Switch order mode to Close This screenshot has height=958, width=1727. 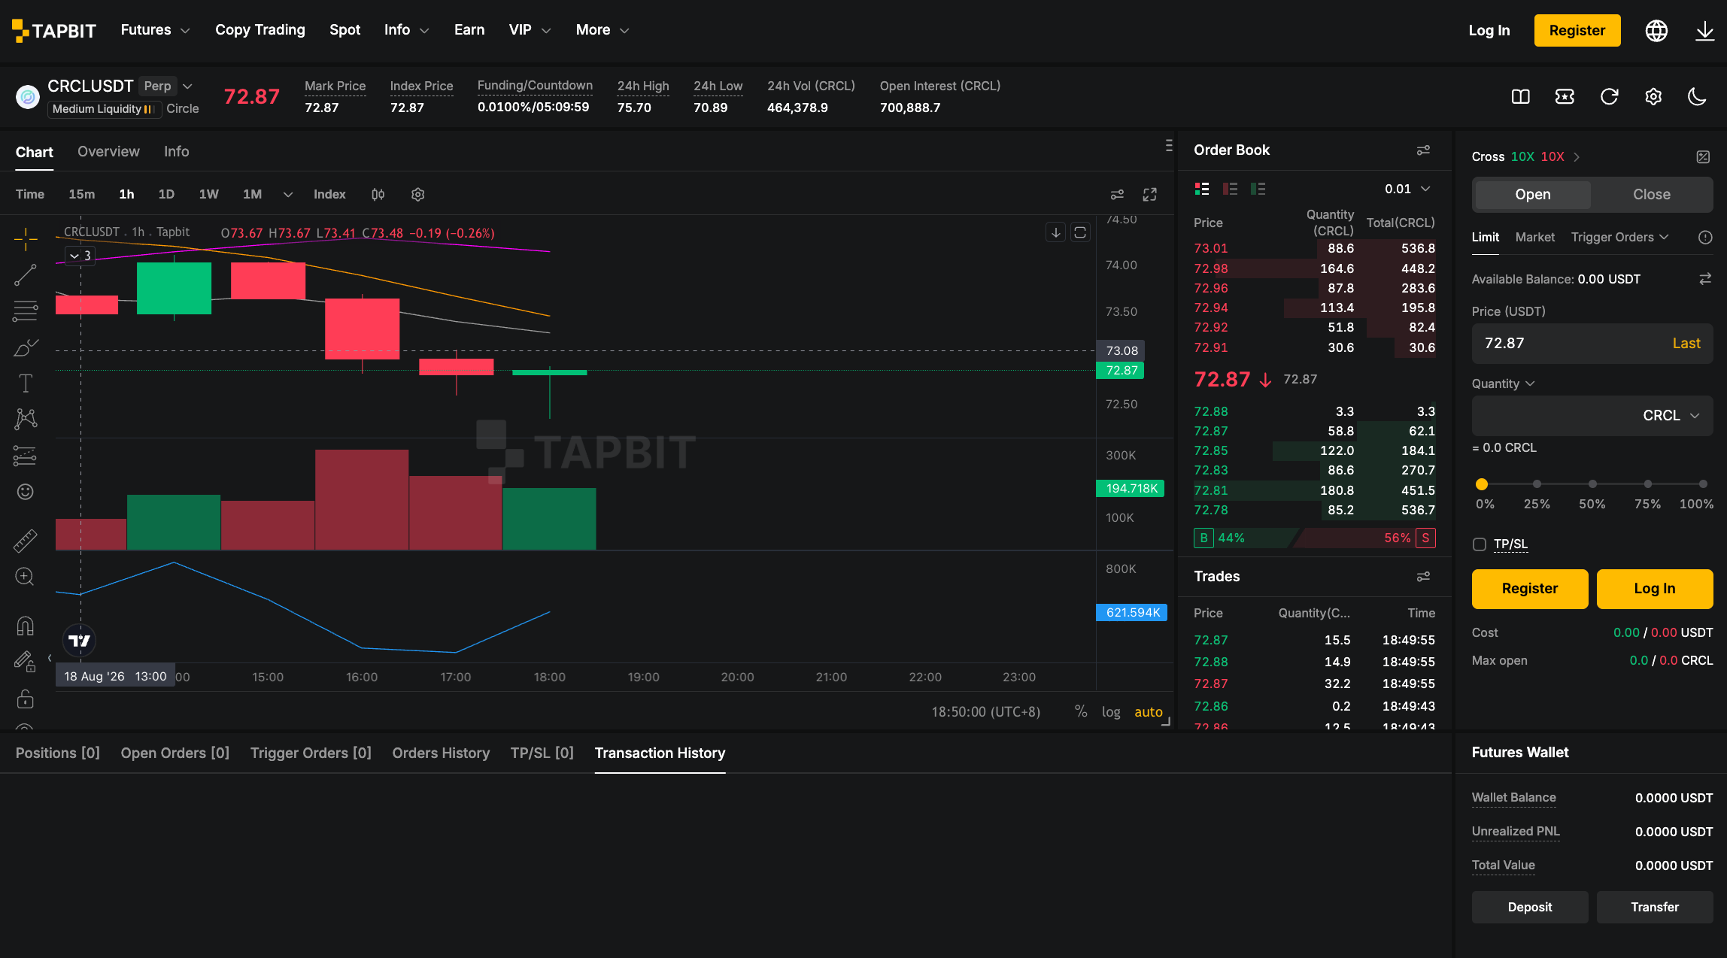click(x=1651, y=195)
